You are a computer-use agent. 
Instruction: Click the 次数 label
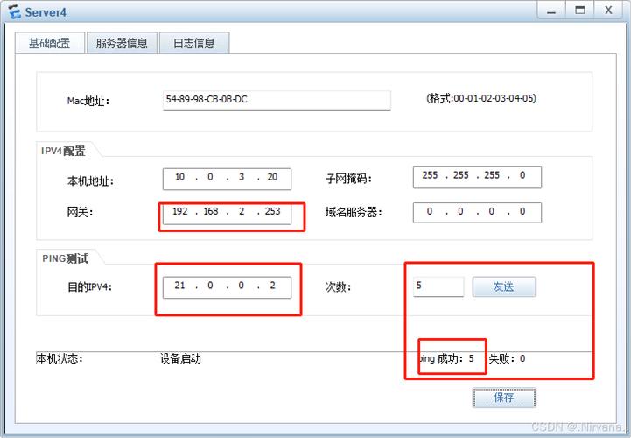[338, 287]
